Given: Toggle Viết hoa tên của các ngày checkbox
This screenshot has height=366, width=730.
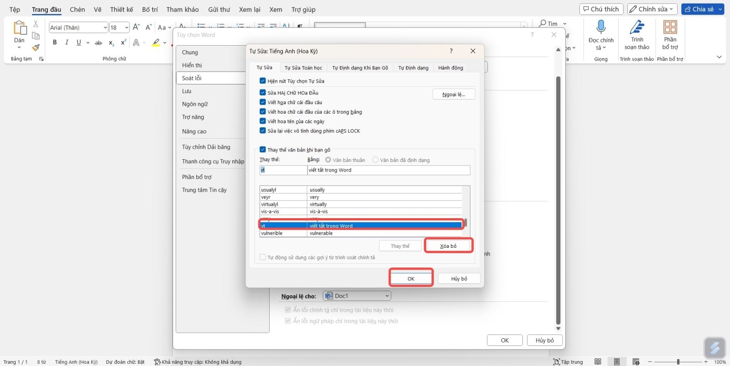Looking at the screenshot, I should tap(263, 121).
